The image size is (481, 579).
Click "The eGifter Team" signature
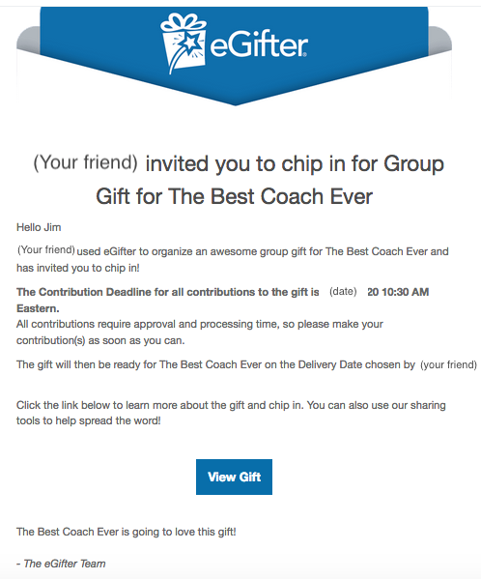pos(65,564)
